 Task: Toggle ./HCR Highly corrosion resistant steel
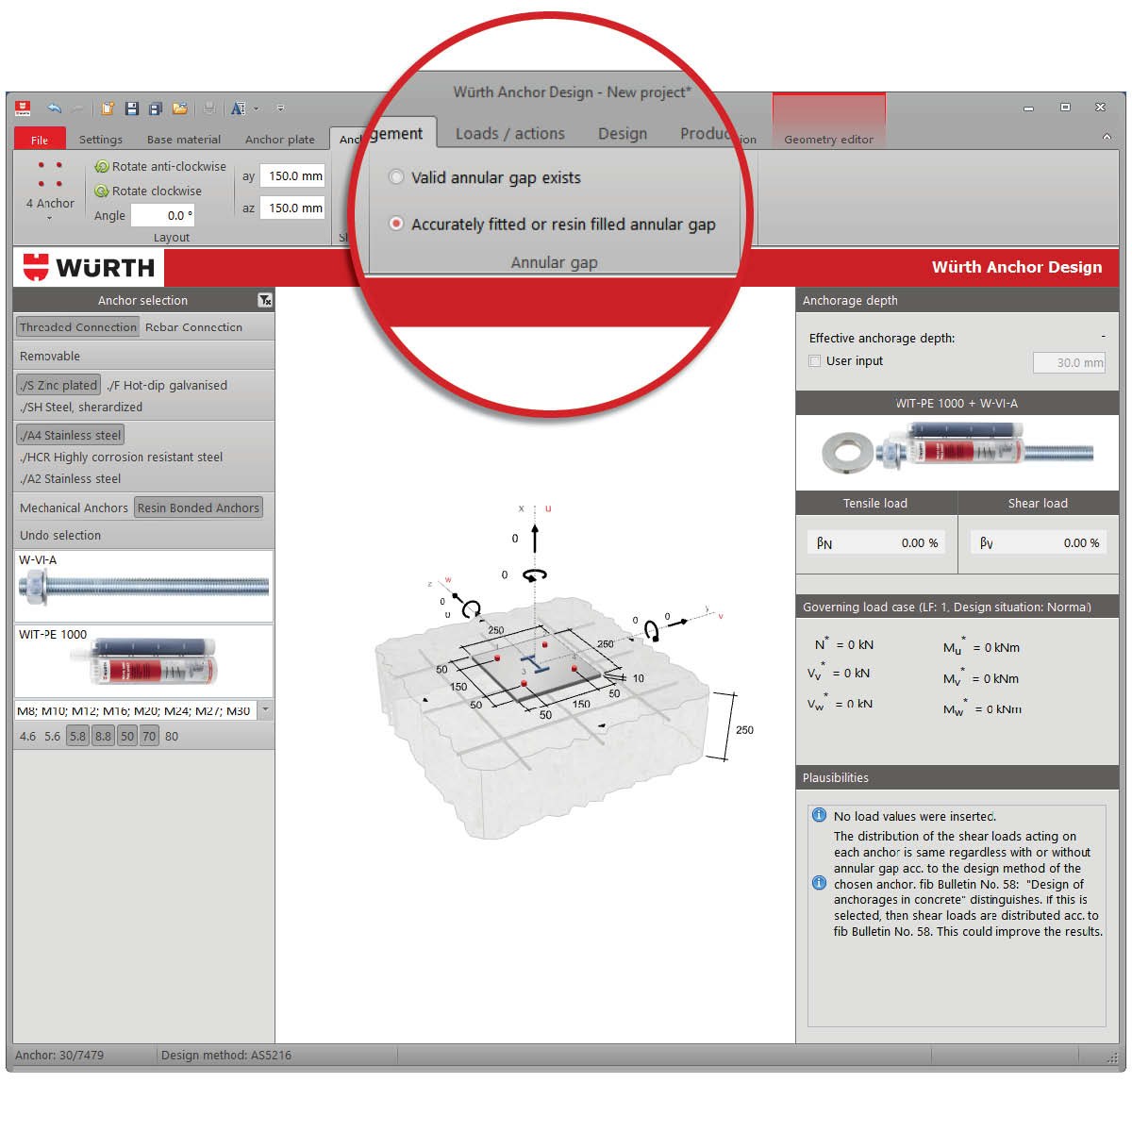[x=121, y=458]
